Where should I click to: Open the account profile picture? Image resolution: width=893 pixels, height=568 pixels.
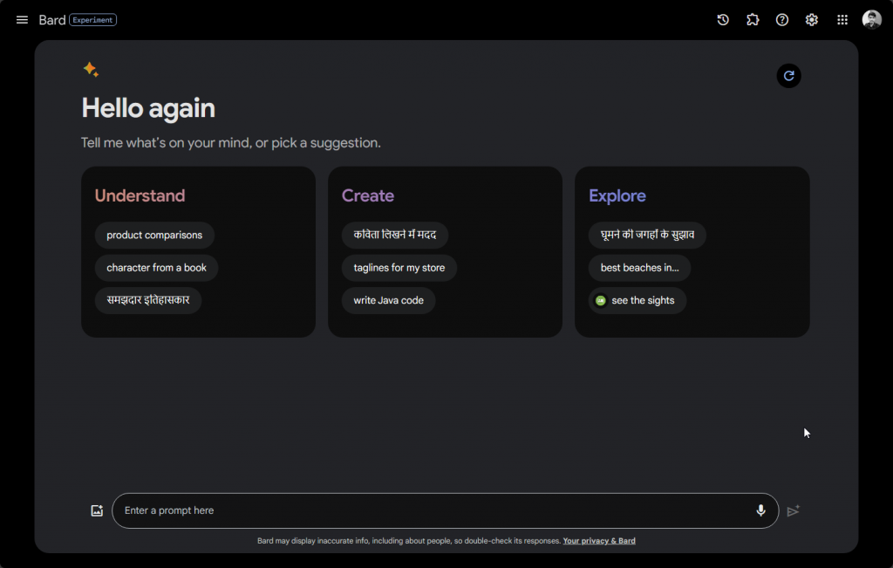pos(871,19)
